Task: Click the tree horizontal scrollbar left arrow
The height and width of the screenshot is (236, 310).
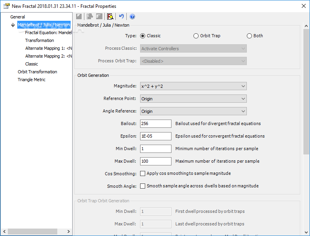Action: (4, 231)
